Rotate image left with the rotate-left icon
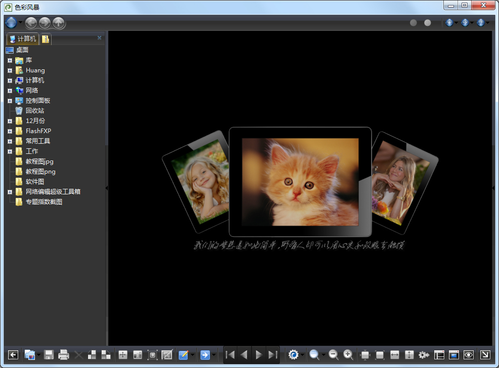Image resolution: width=499 pixels, height=368 pixels. pos(92,355)
